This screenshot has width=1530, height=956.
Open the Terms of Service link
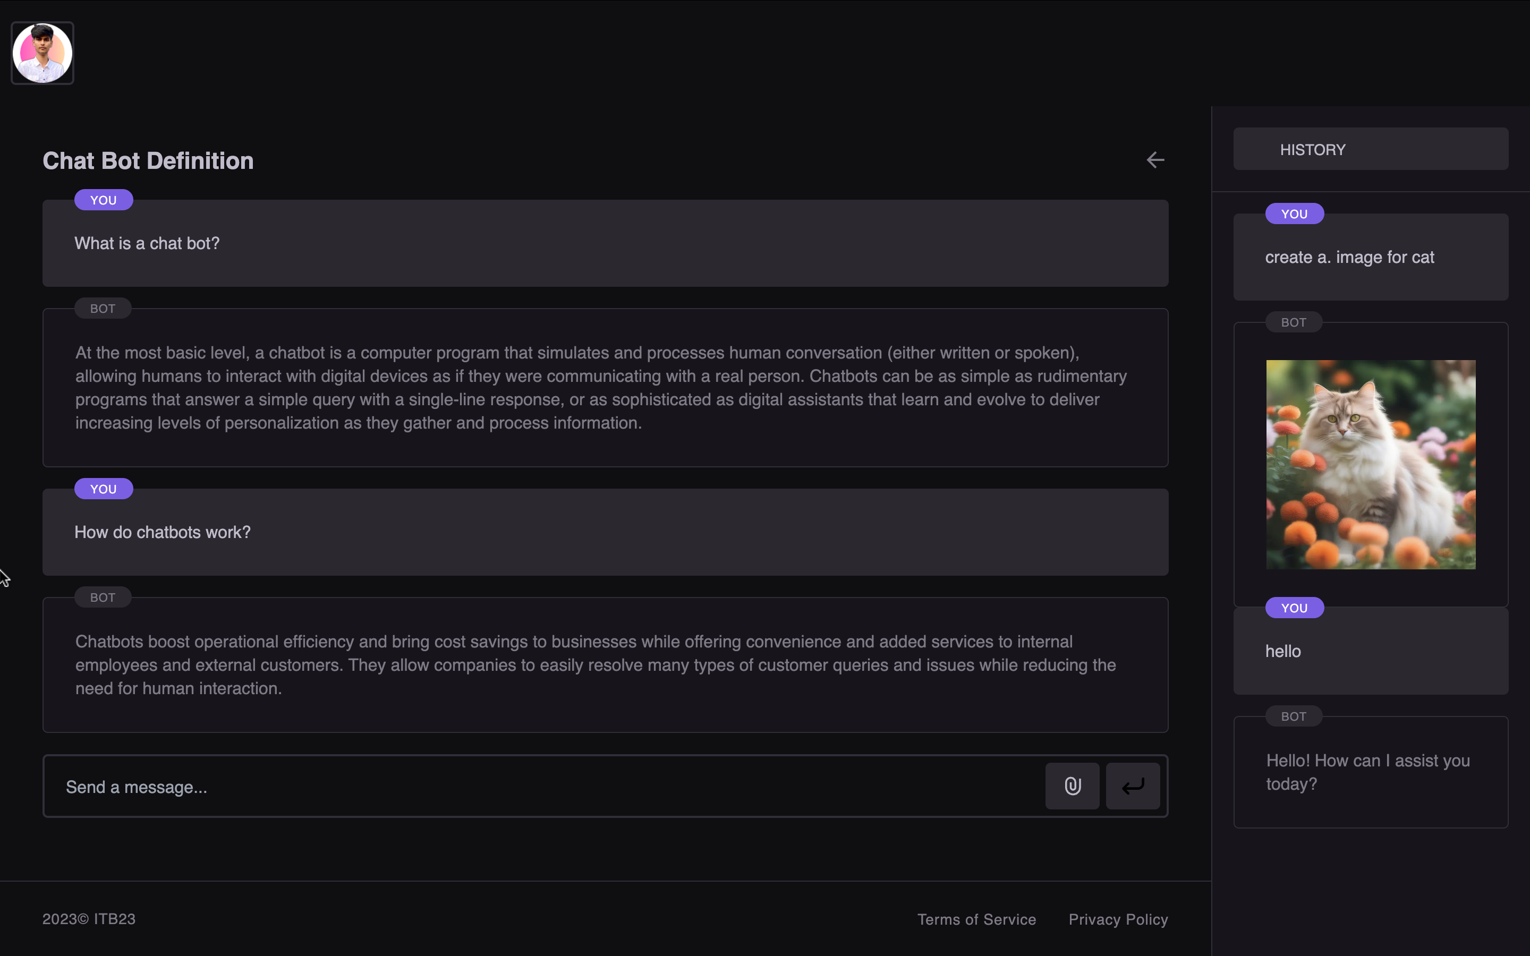point(976,919)
